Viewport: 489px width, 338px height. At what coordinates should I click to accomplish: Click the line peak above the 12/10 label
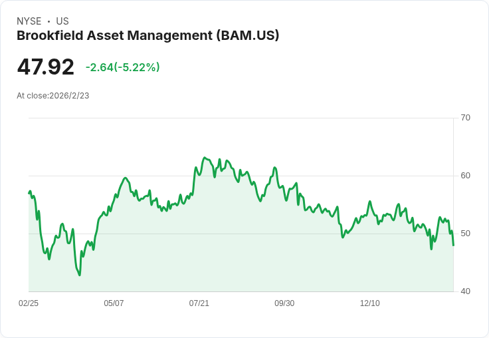370,202
